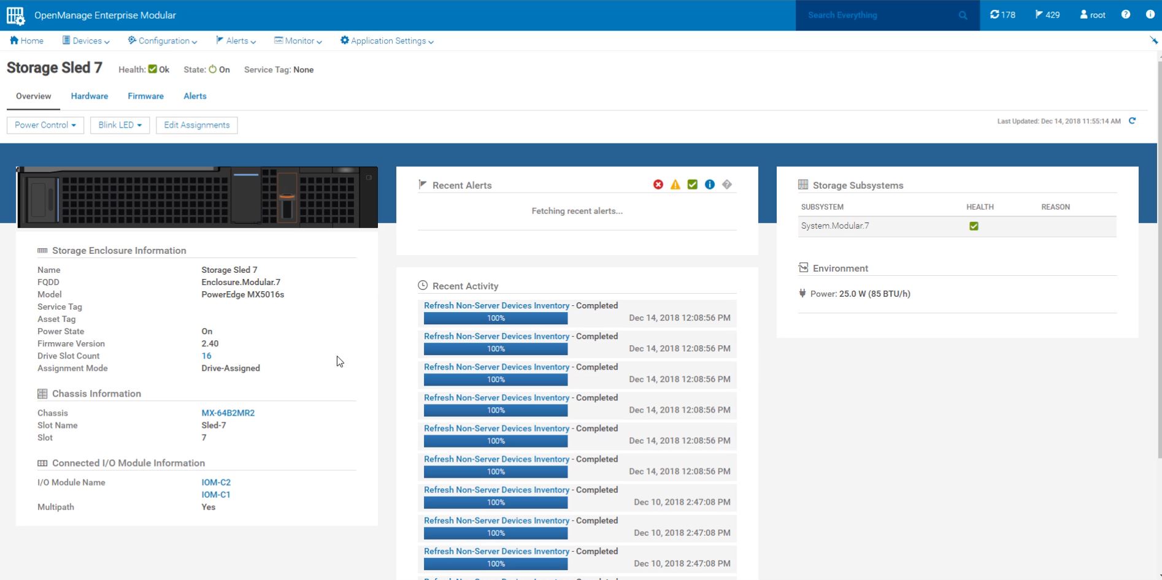1162x580 pixels.
Task: Click the warning triangle alert filter icon
Action: [675, 185]
